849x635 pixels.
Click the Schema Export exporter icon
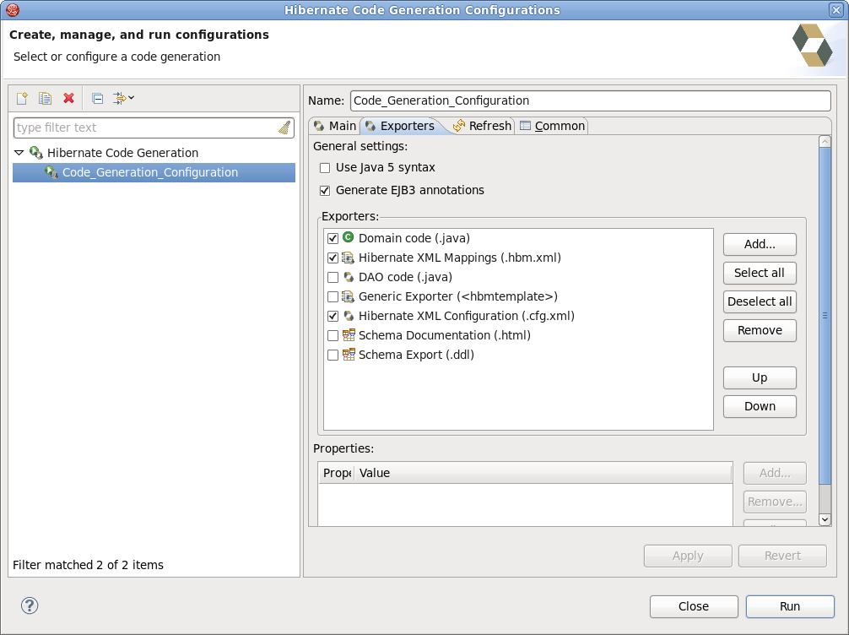[x=349, y=355]
